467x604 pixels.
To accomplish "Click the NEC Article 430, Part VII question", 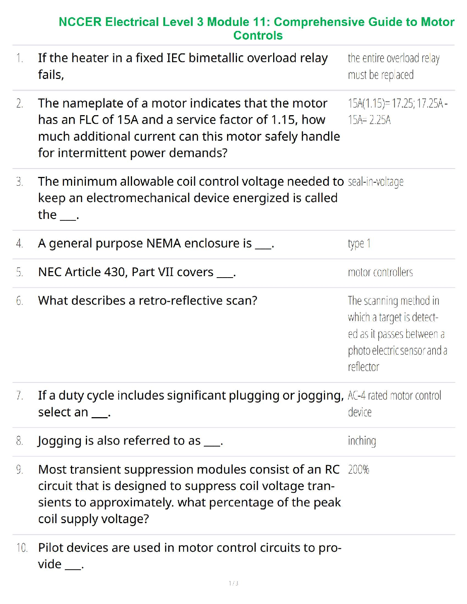I will click(137, 272).
